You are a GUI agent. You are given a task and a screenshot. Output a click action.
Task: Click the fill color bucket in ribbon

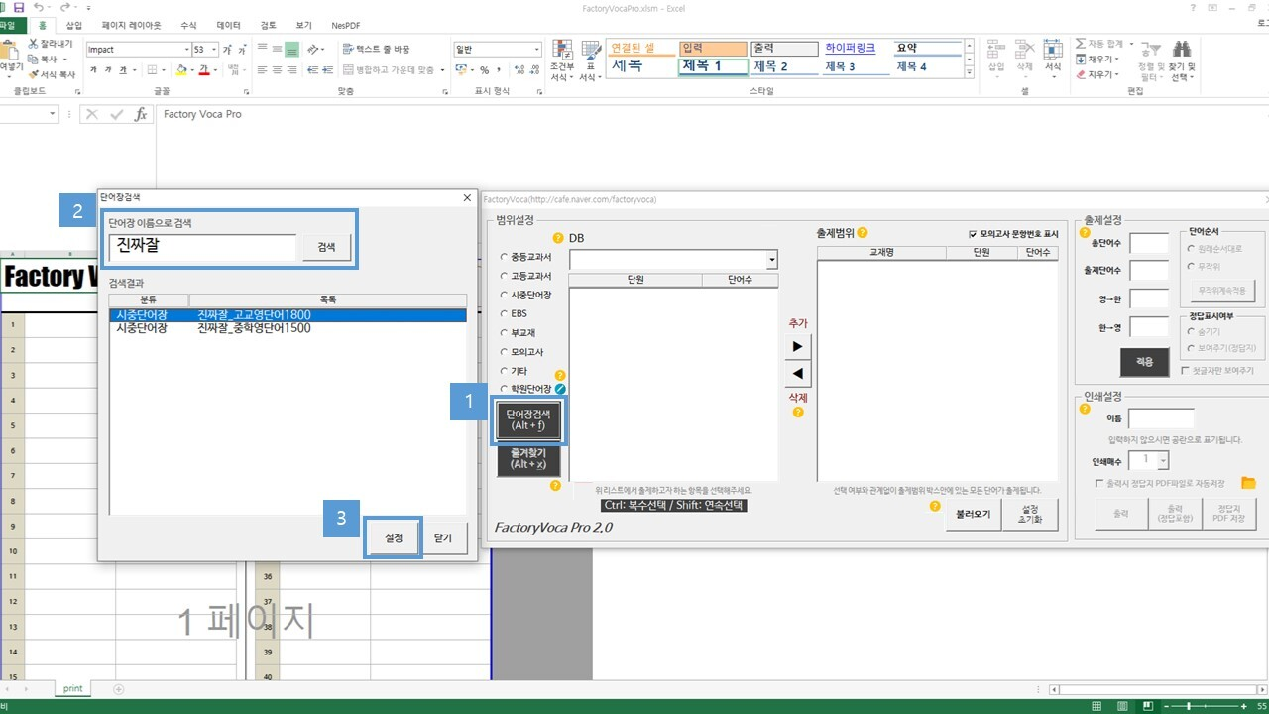(x=180, y=70)
